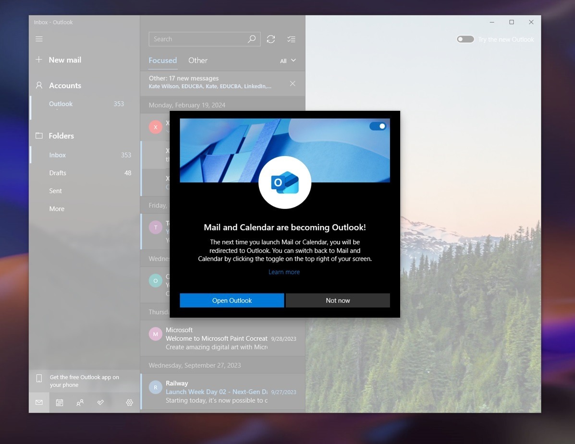
Task: Click the Open Outlook button
Action: [232, 300]
